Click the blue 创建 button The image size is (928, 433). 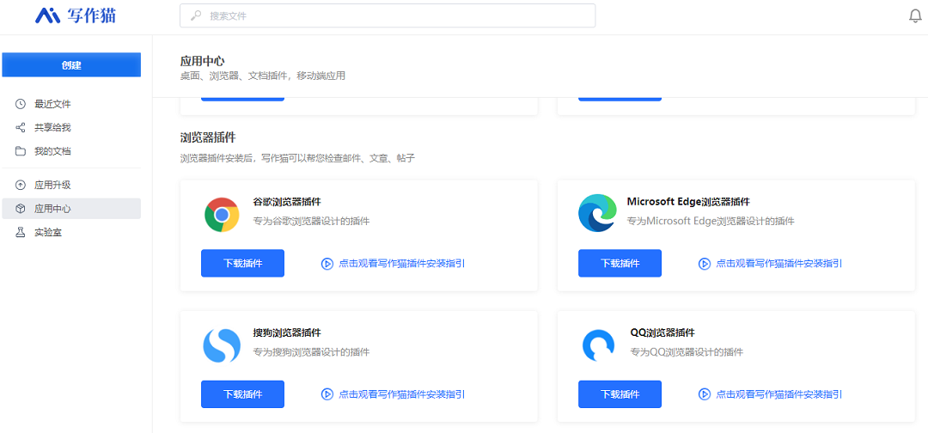pos(71,65)
